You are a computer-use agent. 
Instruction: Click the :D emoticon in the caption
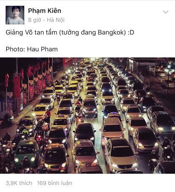131,33
